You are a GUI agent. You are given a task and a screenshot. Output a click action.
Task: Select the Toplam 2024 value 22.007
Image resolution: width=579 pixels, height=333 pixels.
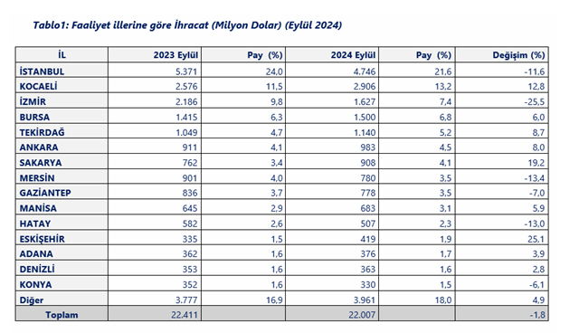362,315
